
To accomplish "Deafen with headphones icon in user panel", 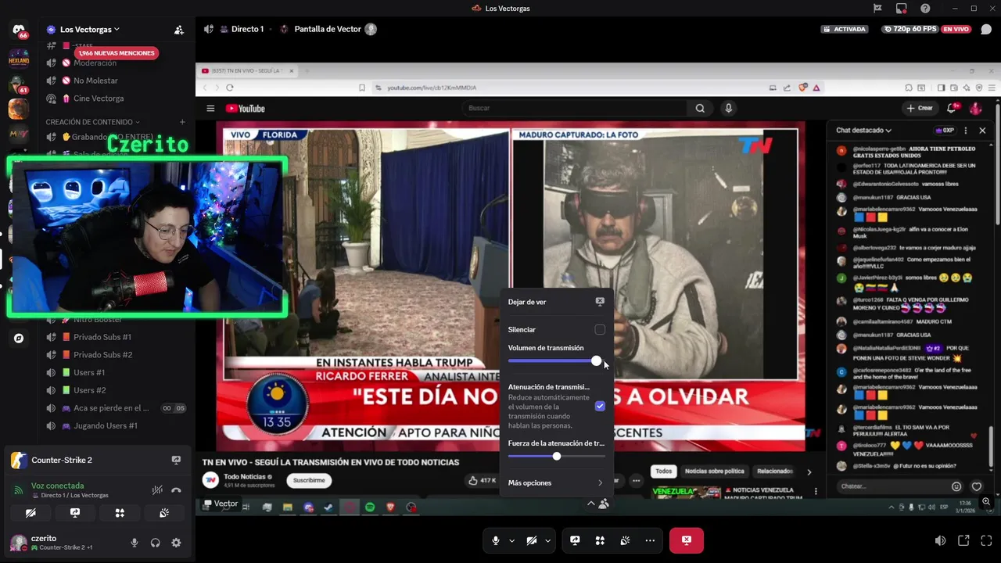I will click(155, 543).
